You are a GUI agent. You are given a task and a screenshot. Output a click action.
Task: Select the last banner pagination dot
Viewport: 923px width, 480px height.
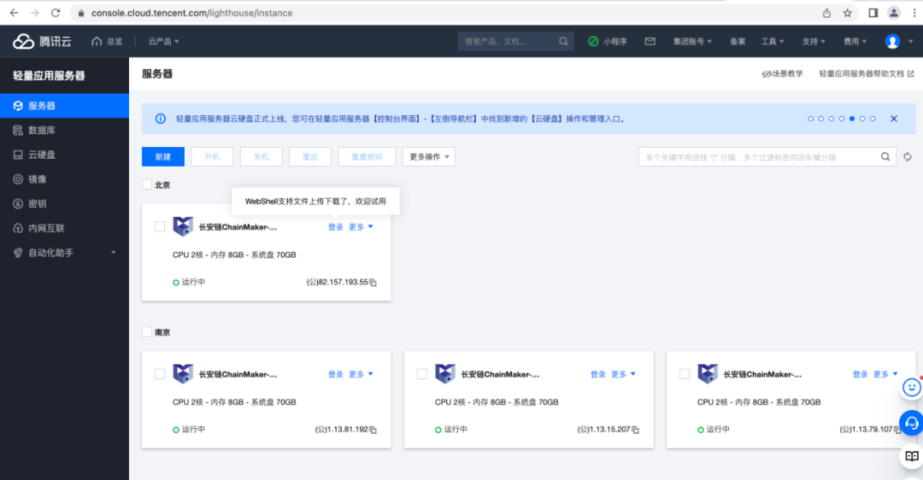(x=873, y=119)
